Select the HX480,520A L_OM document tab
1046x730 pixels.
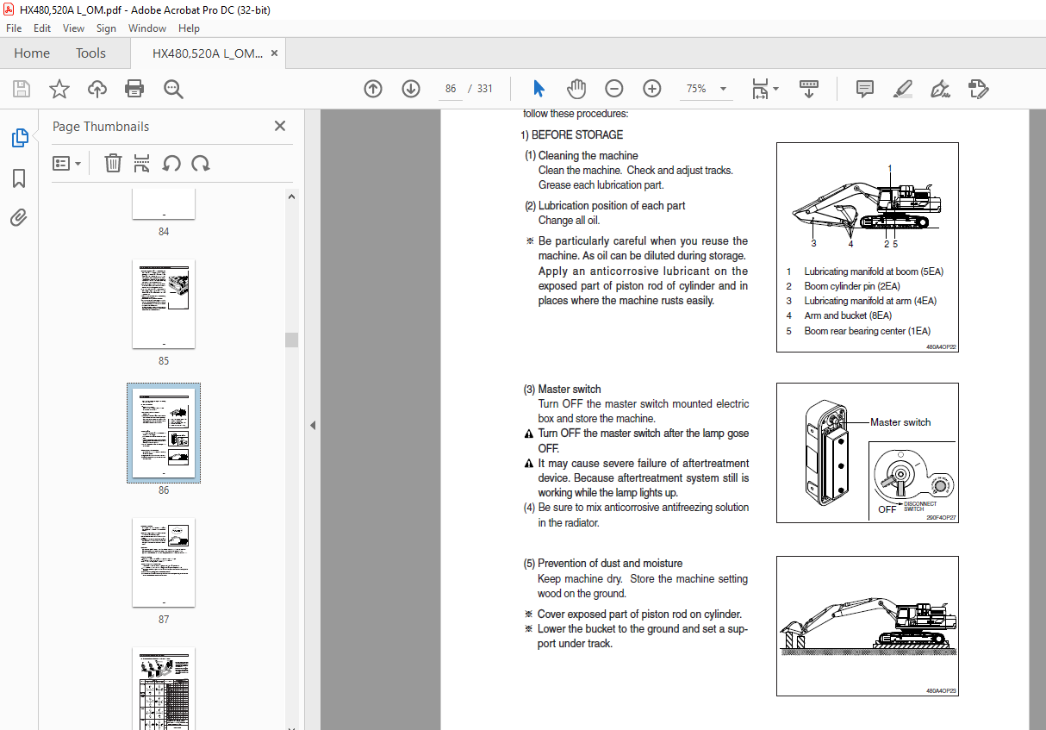click(208, 53)
